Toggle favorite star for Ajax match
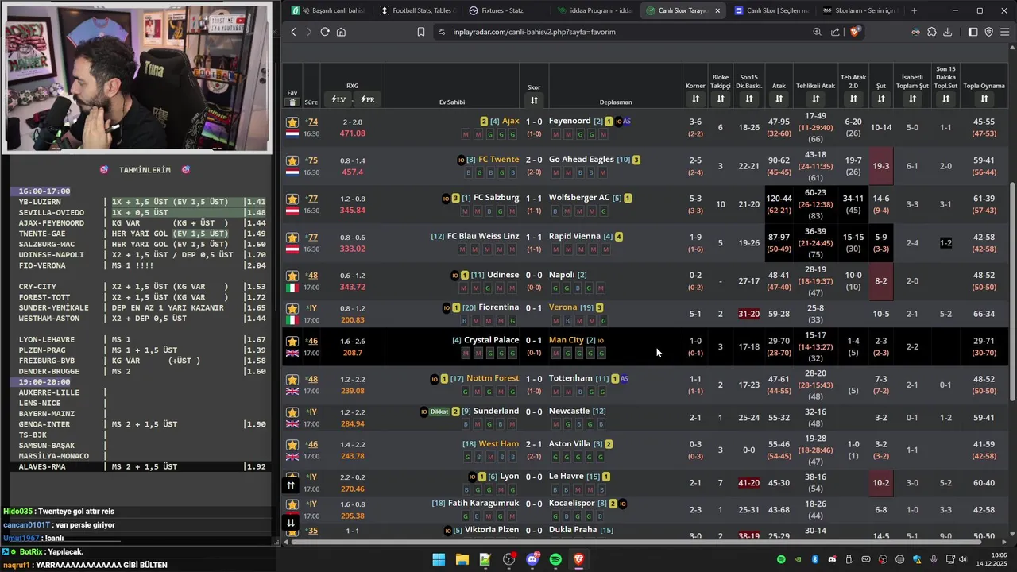1017x572 pixels. click(292, 122)
